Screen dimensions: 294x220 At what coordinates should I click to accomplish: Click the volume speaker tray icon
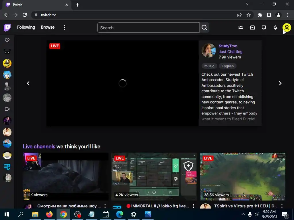pyautogui.click(x=256, y=214)
